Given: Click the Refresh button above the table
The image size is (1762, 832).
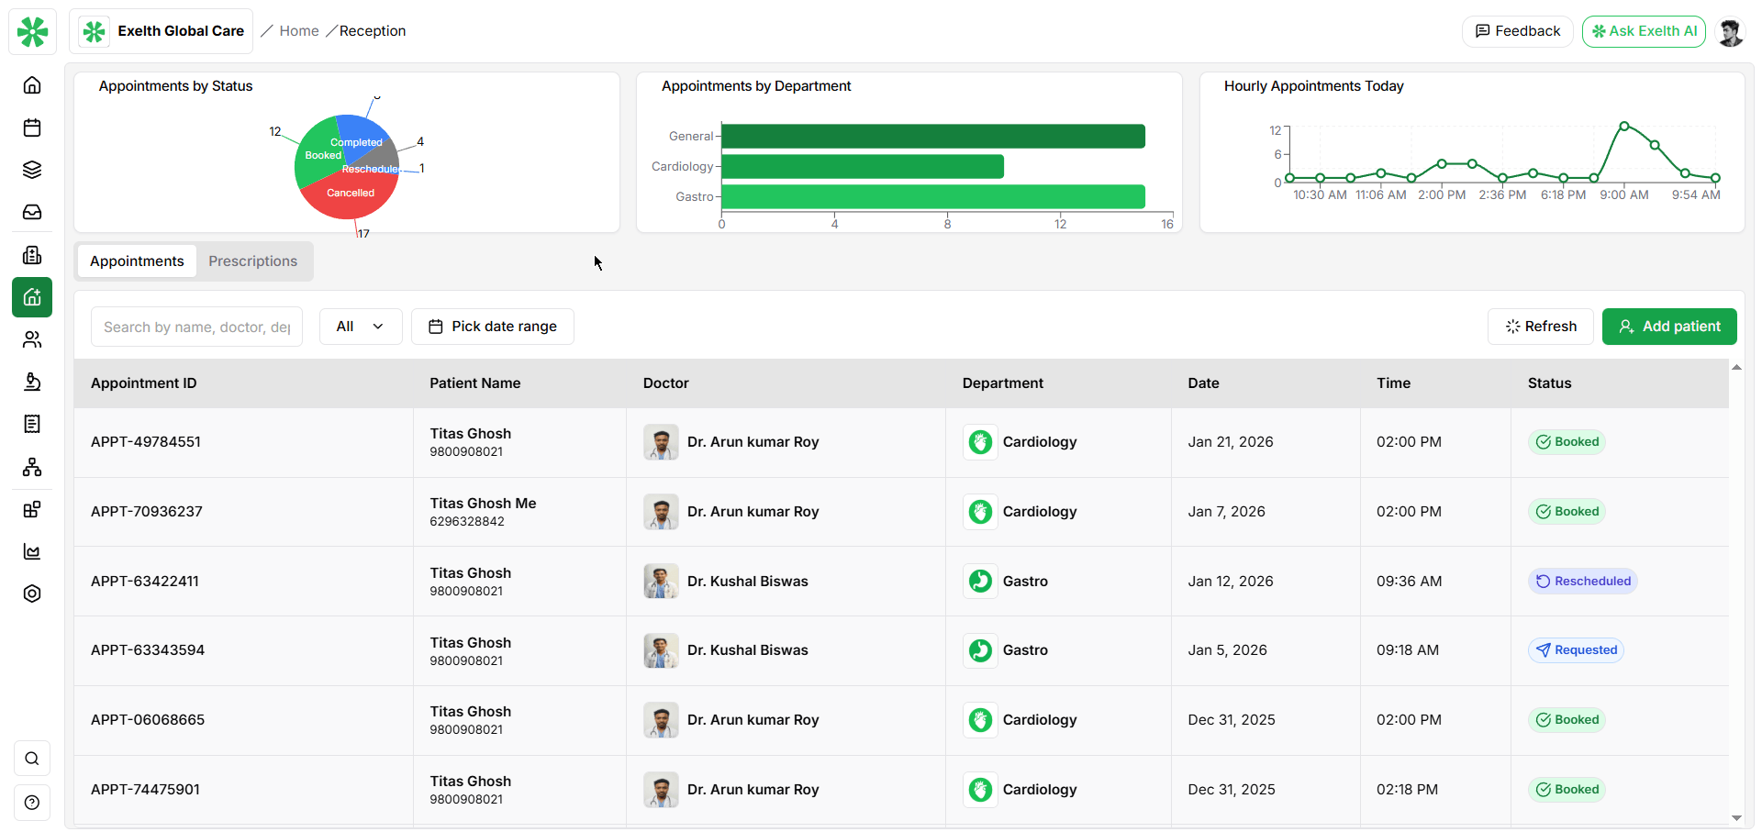Looking at the screenshot, I should tap(1540, 326).
